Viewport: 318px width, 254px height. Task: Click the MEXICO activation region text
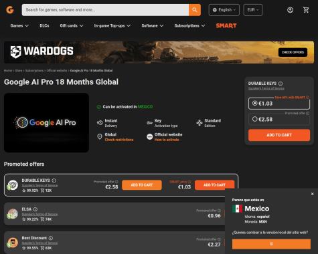tap(145, 107)
